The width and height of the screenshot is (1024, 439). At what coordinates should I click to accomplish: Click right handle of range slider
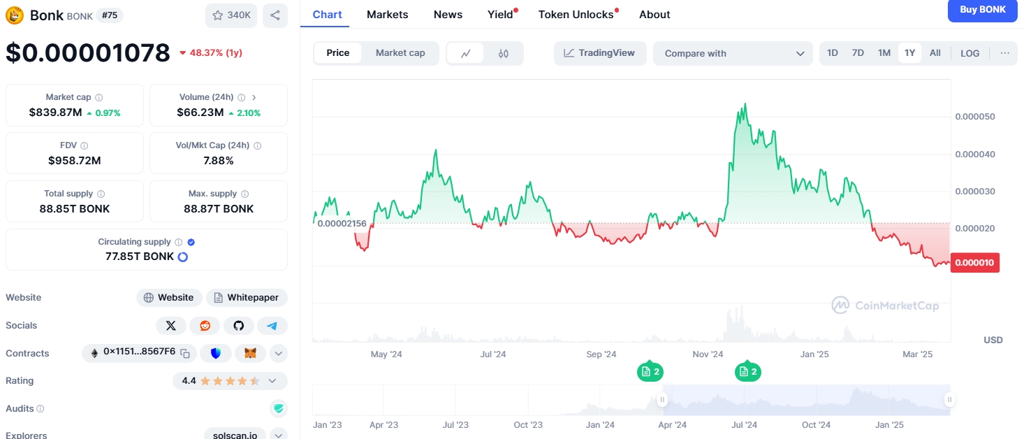click(x=950, y=400)
